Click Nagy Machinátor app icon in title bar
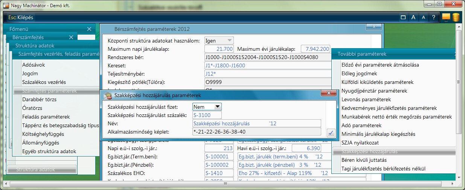 coord(6,6)
